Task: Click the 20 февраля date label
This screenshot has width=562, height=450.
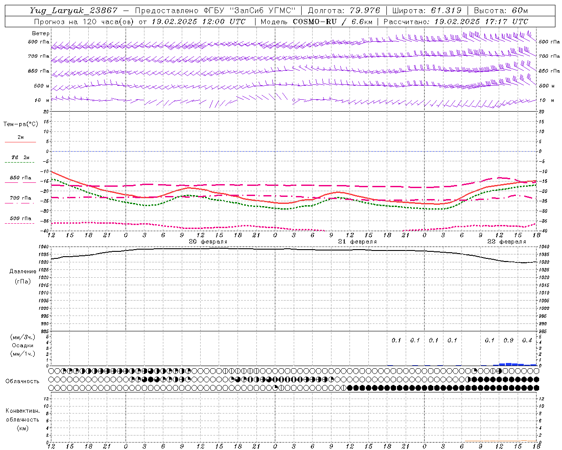Action: coord(208,242)
